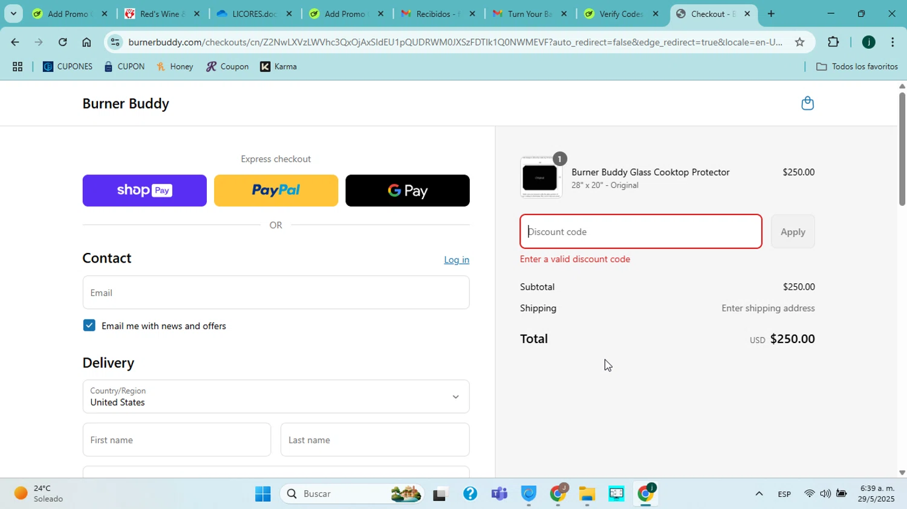Open the tab search dropdown arrow
This screenshot has height=509, width=907.
[13, 14]
